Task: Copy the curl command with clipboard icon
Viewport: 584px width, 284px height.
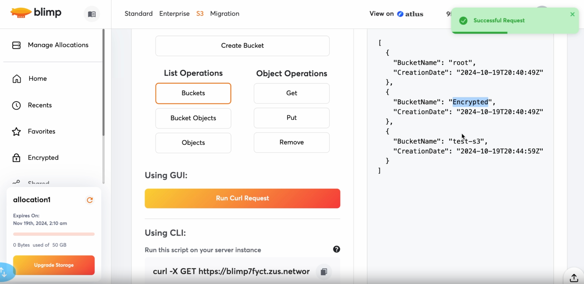Action: pyautogui.click(x=324, y=272)
